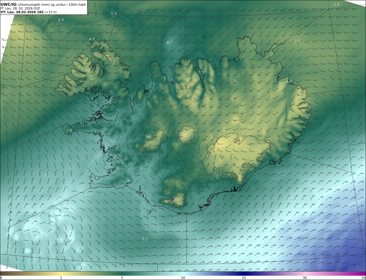Screen dimensions: 366x280
Task: Click the 10 mm mark on color legend
Action: coord(183,278)
